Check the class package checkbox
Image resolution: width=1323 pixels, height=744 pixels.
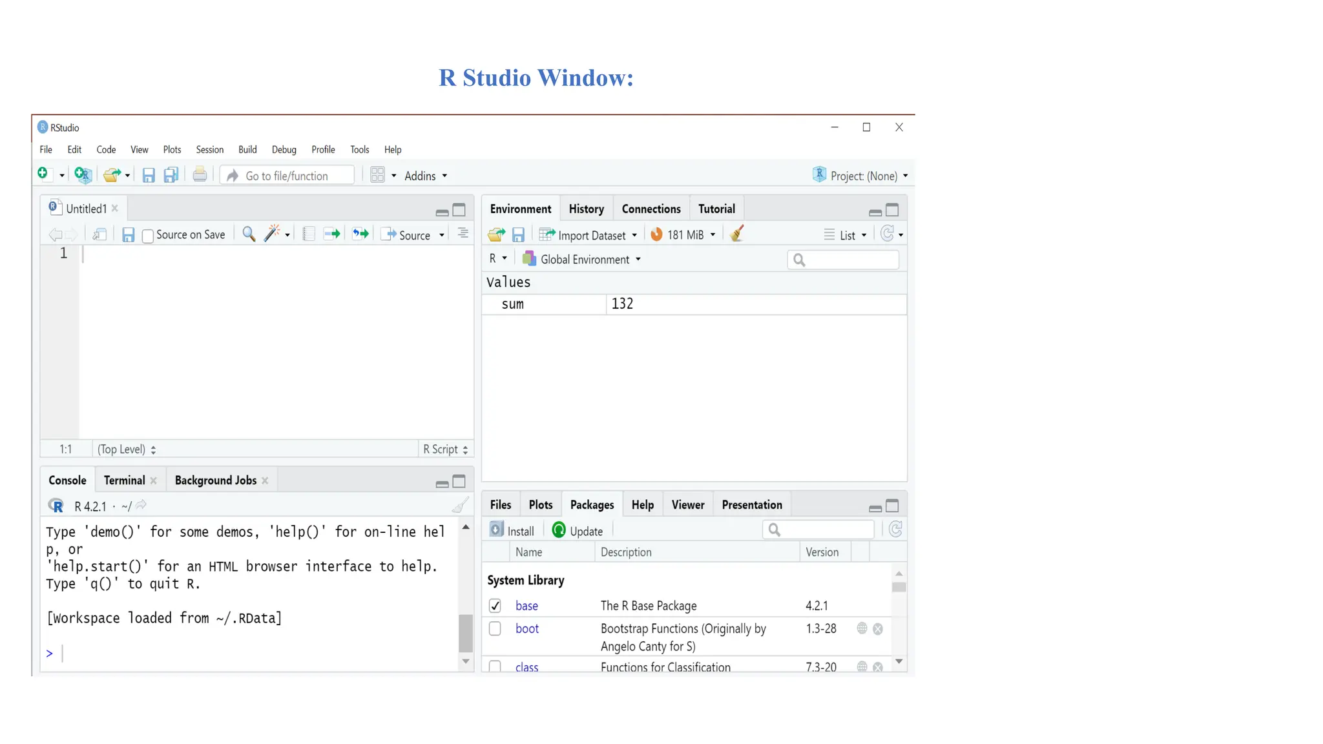pos(495,666)
